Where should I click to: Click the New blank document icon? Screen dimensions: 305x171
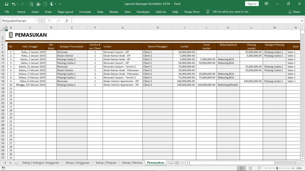(x=45, y=4)
